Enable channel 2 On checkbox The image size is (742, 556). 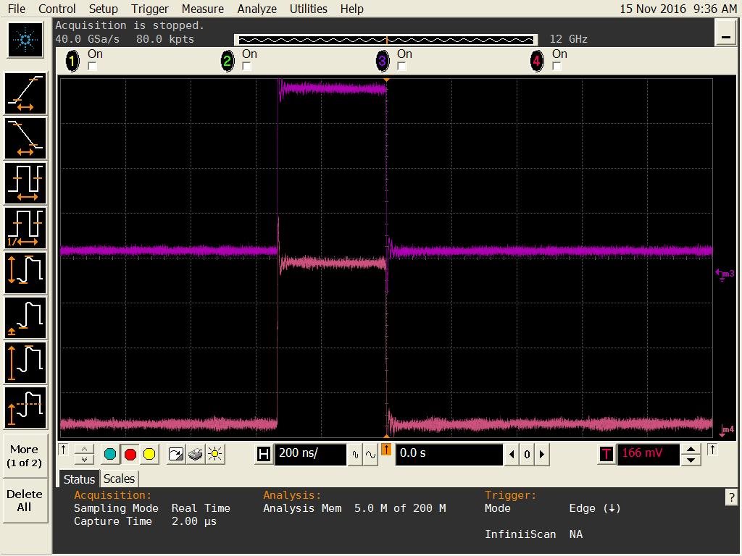pos(246,66)
